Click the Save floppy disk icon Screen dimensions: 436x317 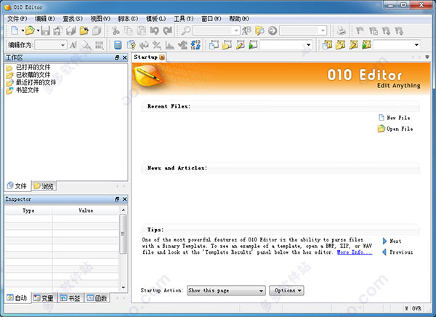click(45, 31)
